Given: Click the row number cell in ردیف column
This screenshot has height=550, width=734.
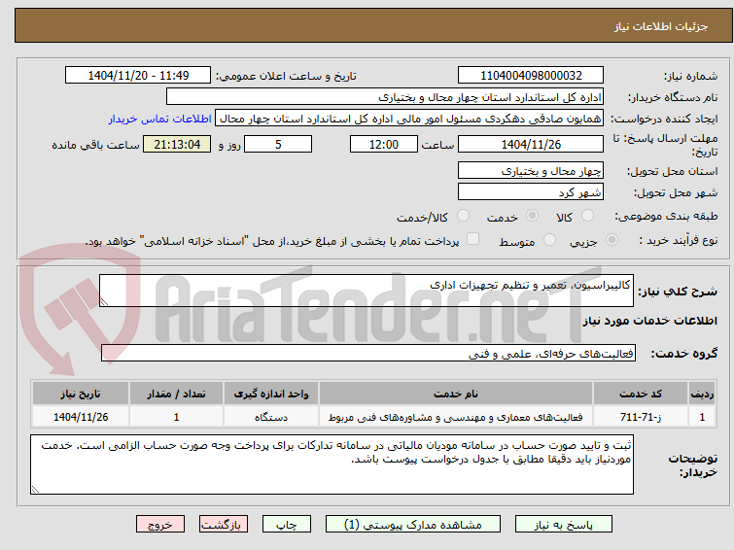Looking at the screenshot, I should [x=702, y=417].
